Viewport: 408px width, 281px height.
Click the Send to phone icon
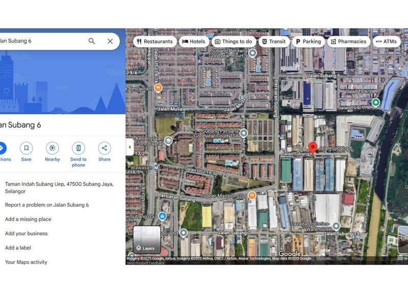click(79, 148)
